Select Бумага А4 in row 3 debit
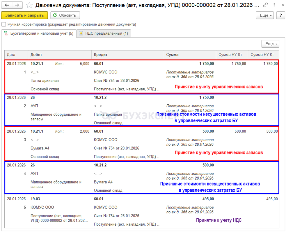 [40, 148]
